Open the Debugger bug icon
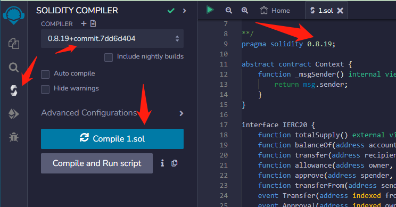 [x=14, y=137]
